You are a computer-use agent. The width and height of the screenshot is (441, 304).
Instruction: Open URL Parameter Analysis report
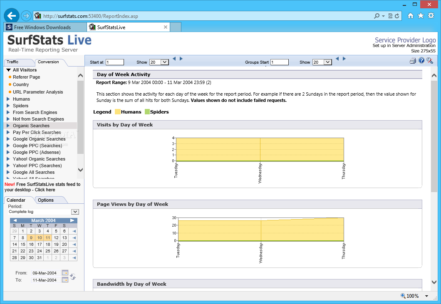point(38,92)
